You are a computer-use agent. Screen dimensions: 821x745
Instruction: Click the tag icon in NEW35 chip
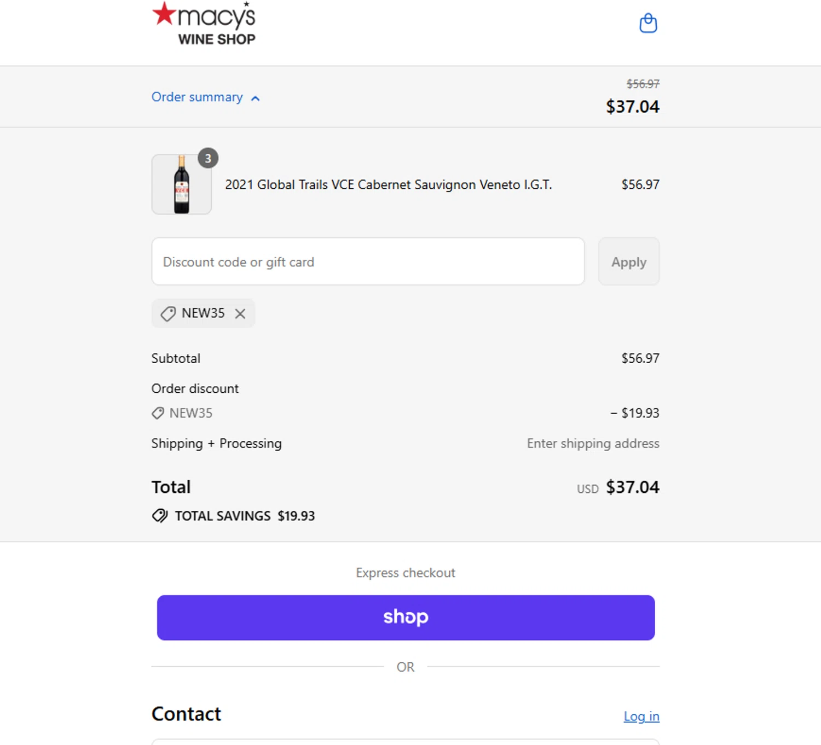coord(168,313)
